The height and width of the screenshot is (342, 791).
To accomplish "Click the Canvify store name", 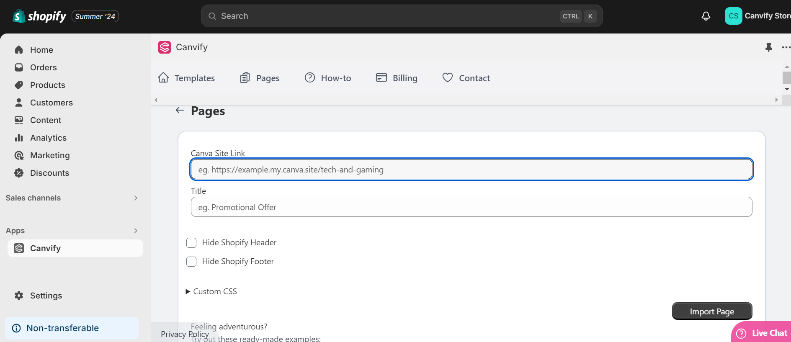I will tap(768, 16).
